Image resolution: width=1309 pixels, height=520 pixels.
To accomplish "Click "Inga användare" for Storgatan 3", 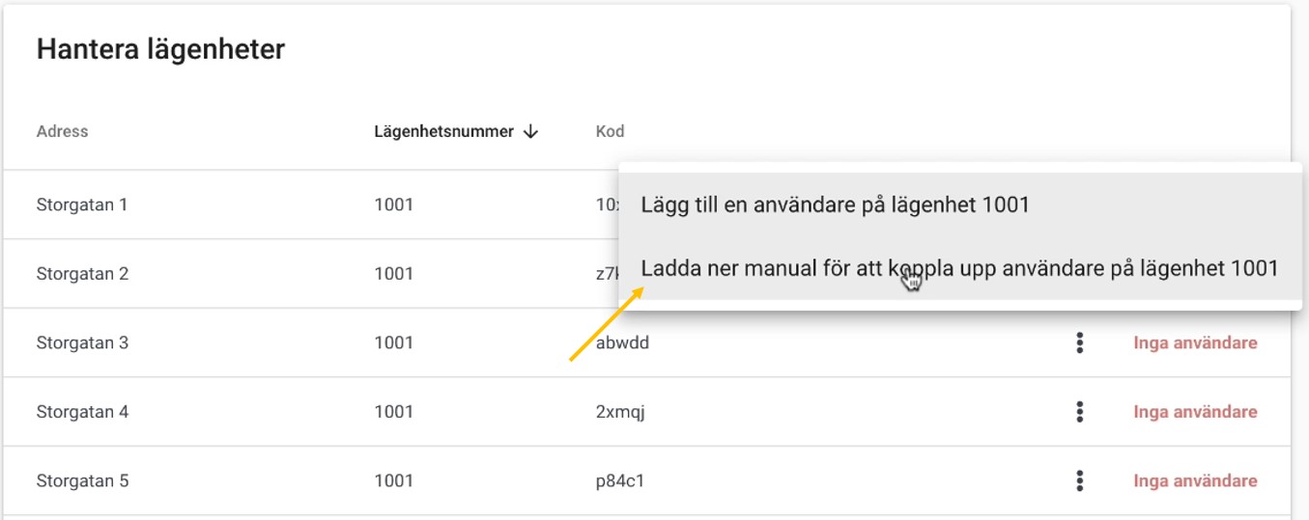I will click(x=1195, y=342).
